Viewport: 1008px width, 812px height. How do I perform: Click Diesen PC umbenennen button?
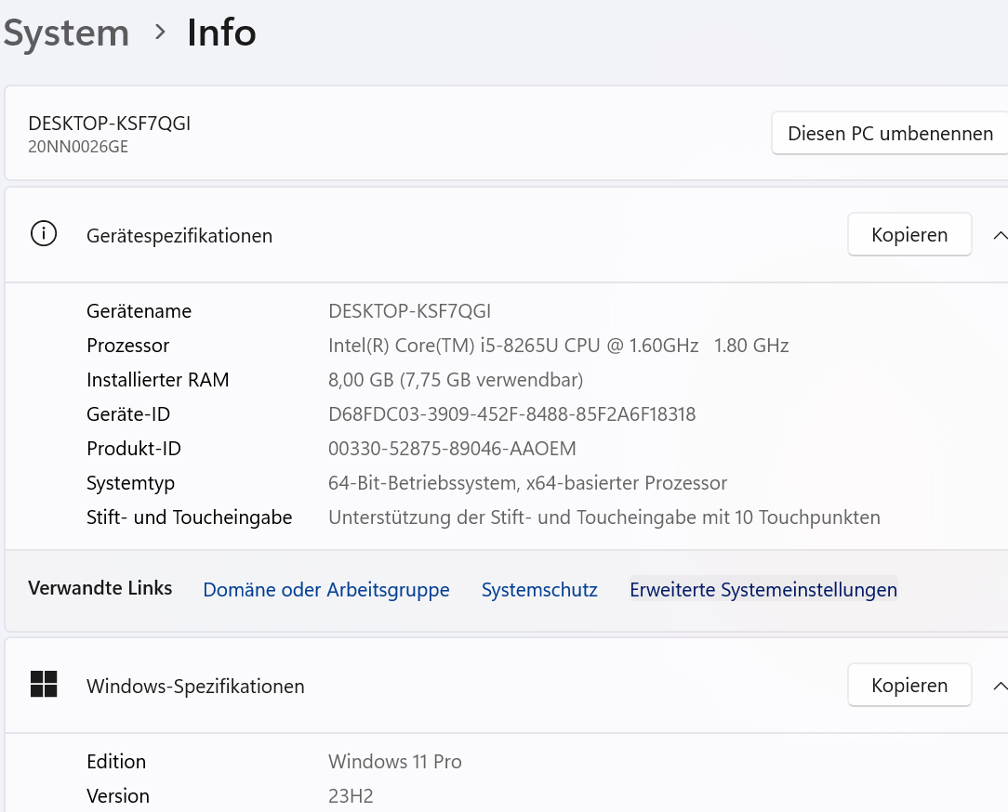pyautogui.click(x=890, y=133)
